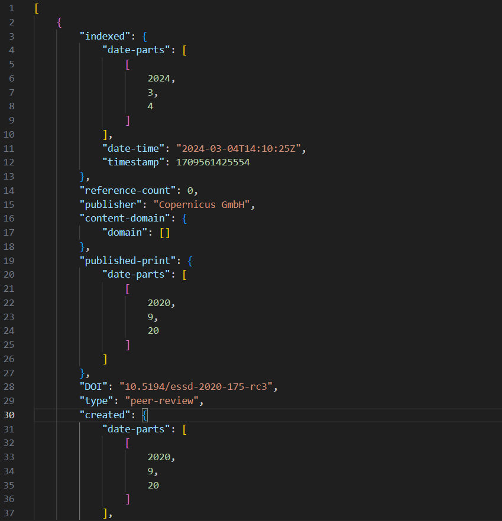Click the closing }, on line 18

(x=85, y=247)
